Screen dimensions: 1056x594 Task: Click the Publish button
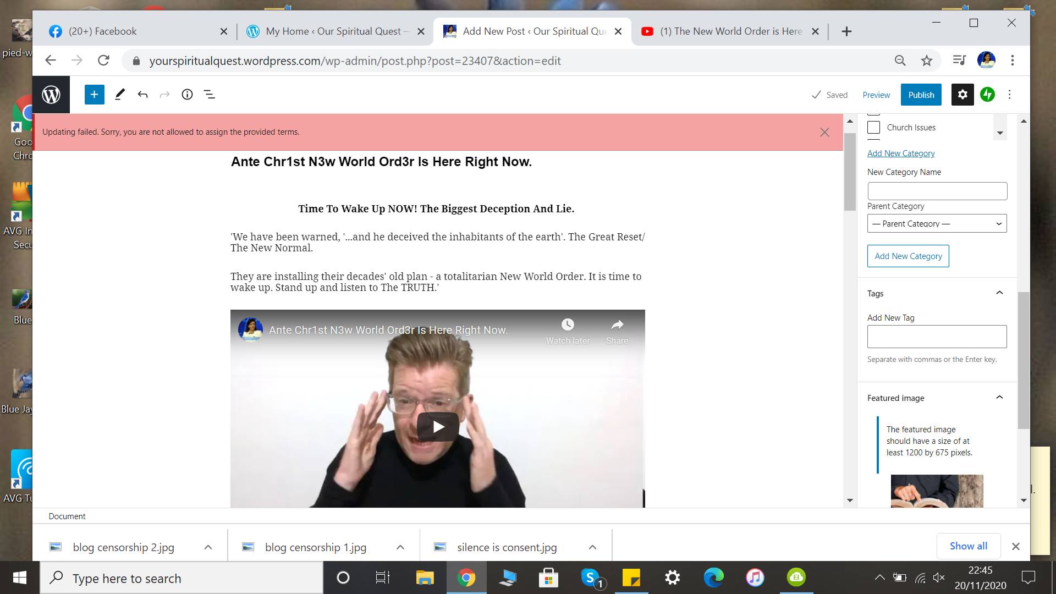(x=921, y=95)
